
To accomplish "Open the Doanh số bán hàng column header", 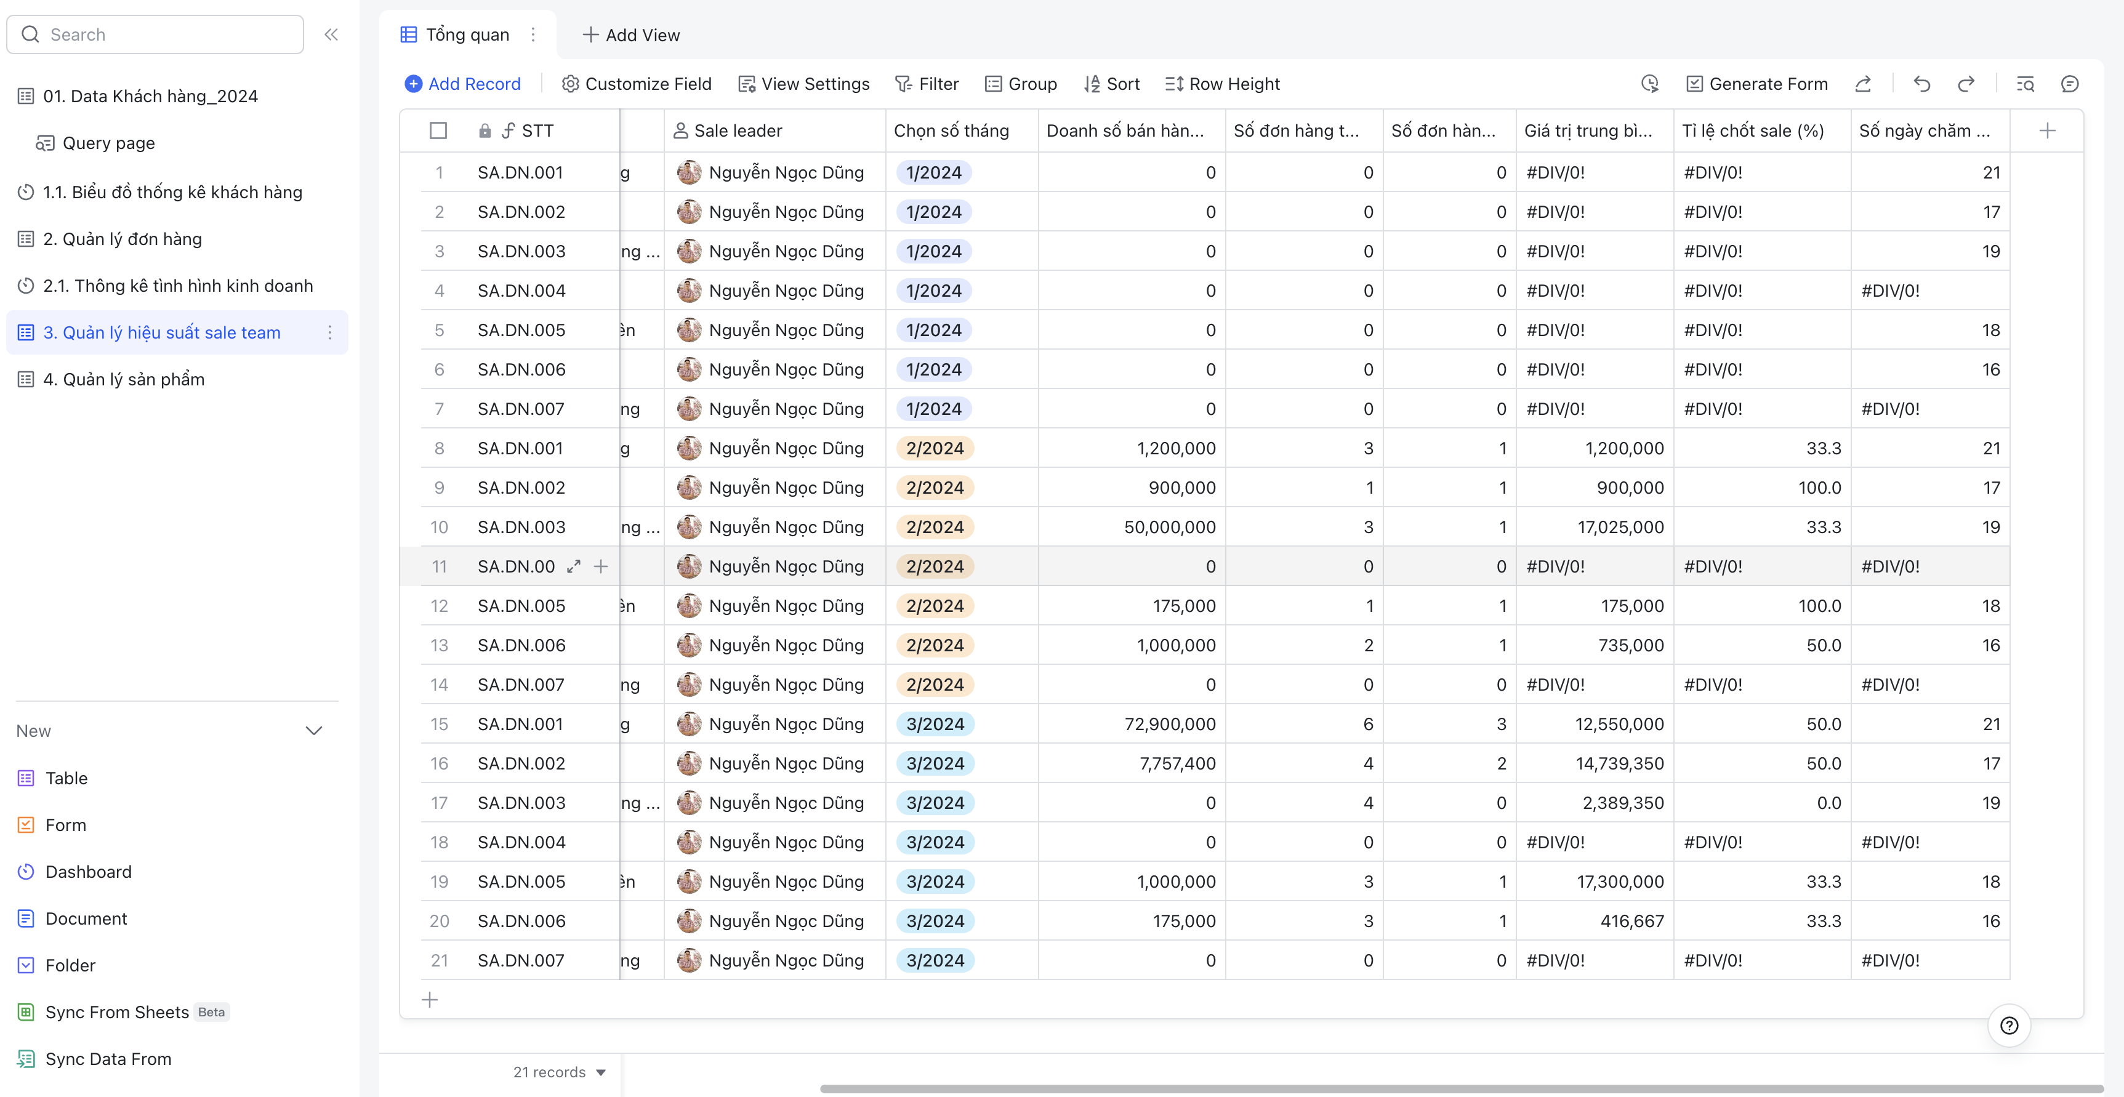I will 1132,131.
